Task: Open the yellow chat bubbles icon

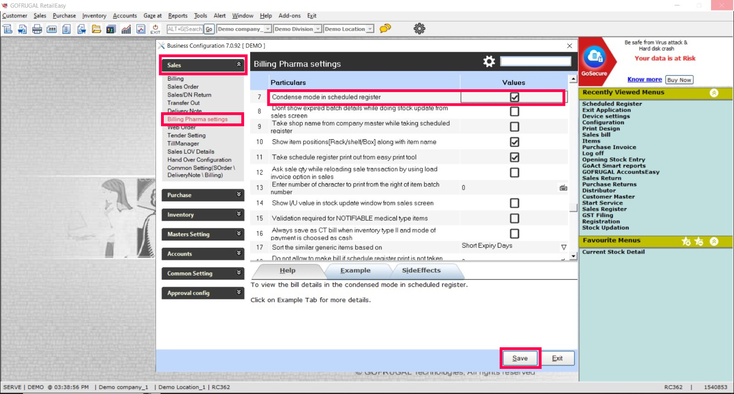Action: (385, 28)
